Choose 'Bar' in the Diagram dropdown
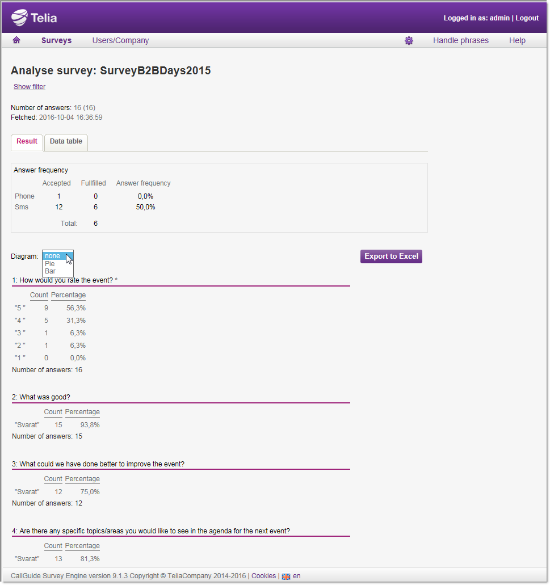 (x=58, y=271)
